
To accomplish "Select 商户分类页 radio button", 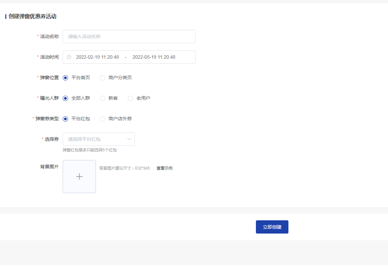I will coord(103,78).
